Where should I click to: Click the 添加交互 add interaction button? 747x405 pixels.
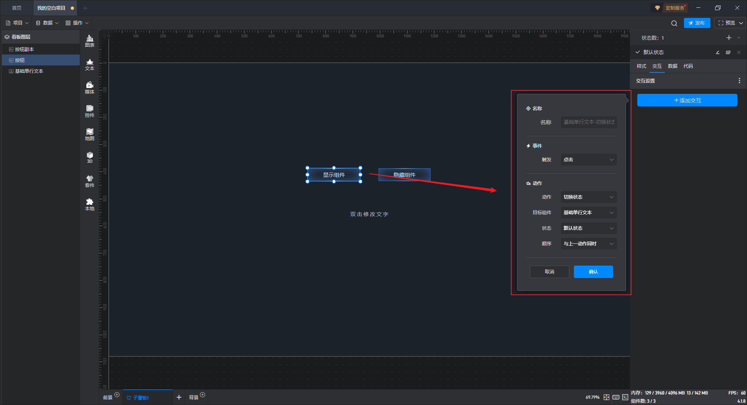687,100
